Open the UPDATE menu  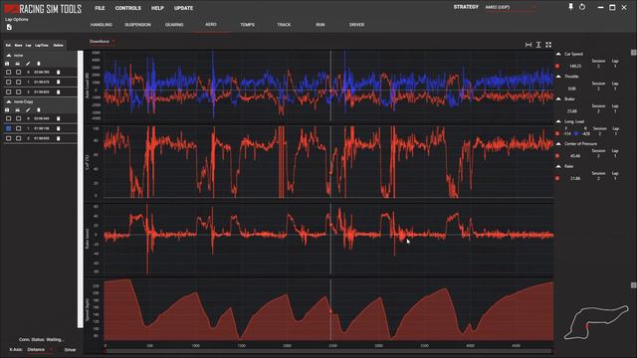183,8
